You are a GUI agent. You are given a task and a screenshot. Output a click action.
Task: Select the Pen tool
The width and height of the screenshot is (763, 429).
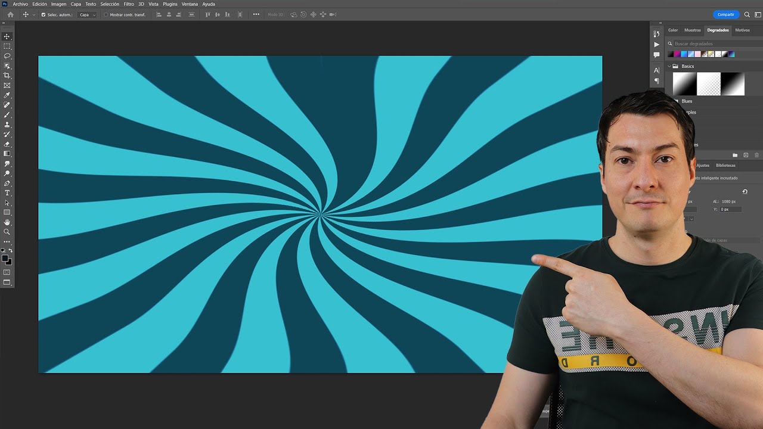[7, 183]
